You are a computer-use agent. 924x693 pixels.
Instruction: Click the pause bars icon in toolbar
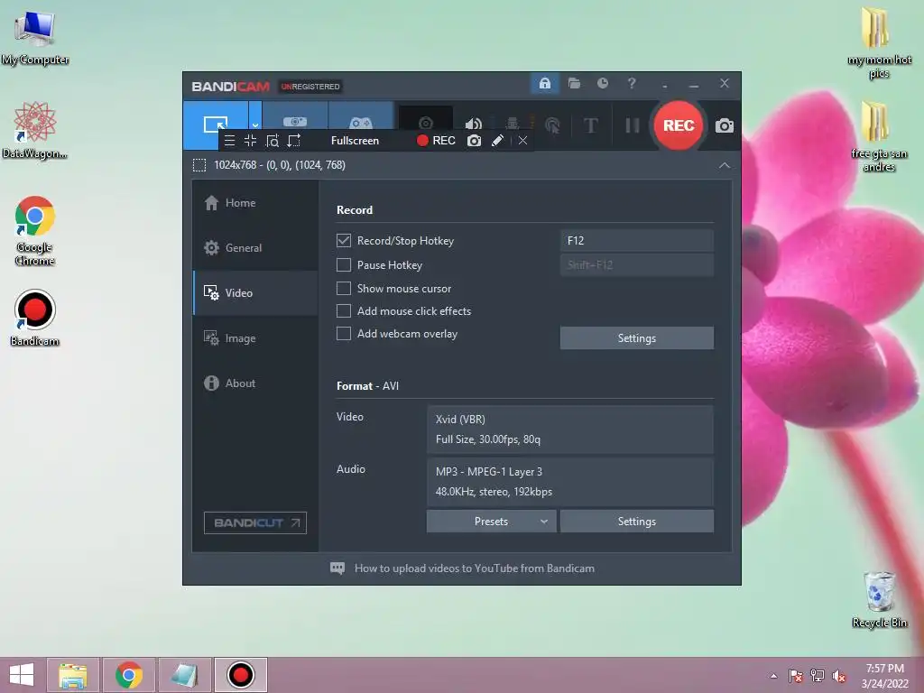click(633, 125)
